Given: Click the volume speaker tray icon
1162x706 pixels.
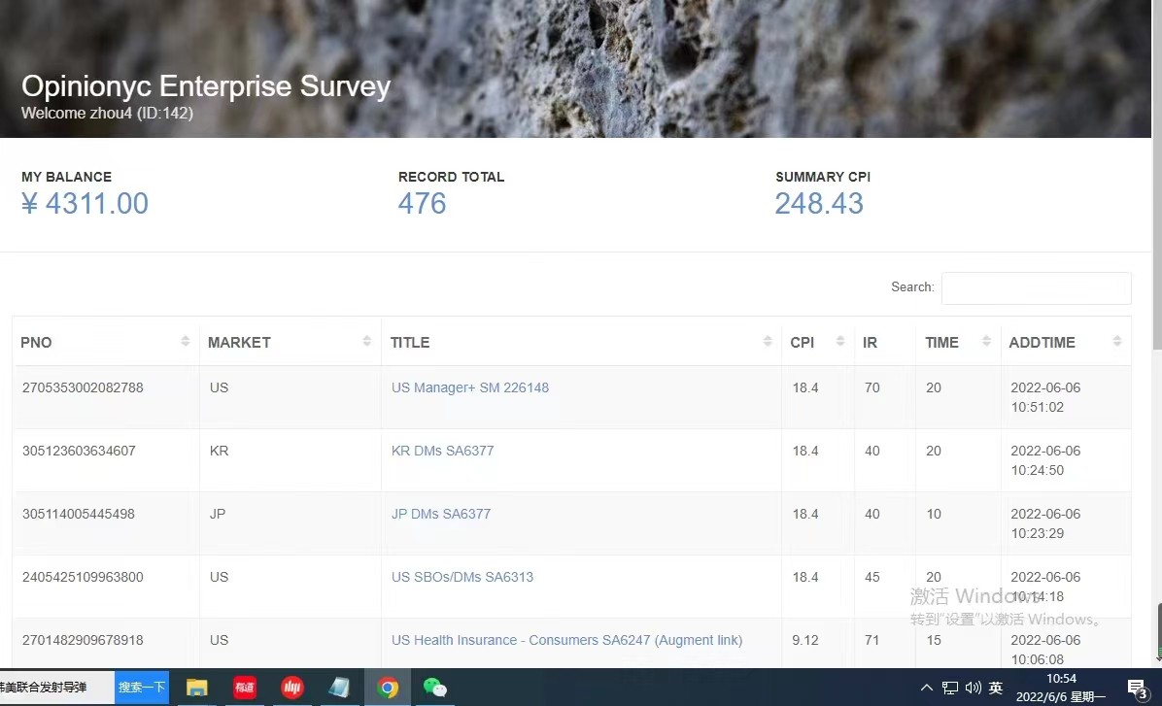Looking at the screenshot, I should 973,688.
